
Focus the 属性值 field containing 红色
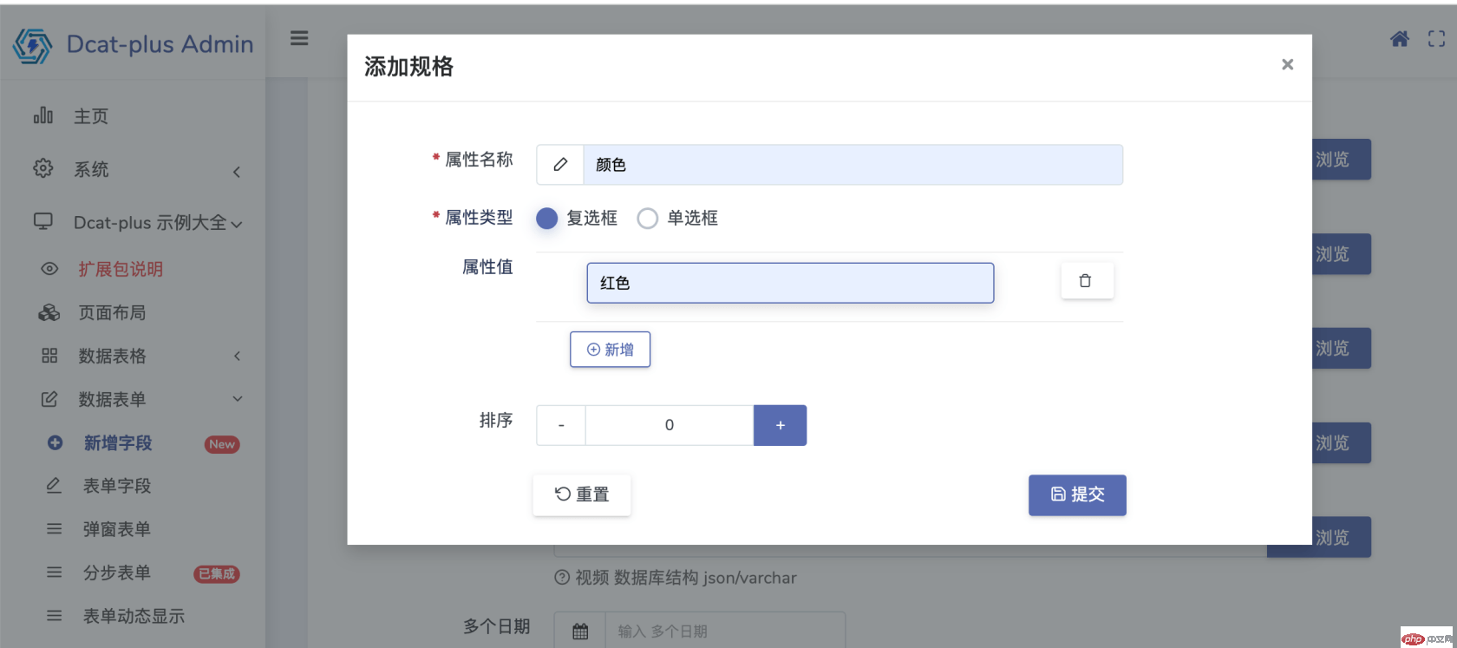pos(790,283)
